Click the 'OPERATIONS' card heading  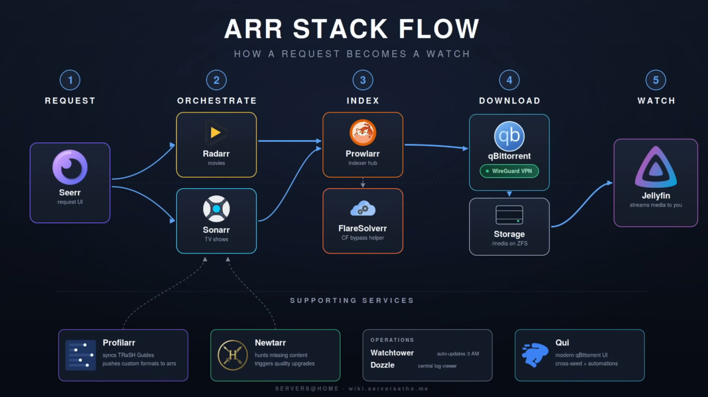392,340
